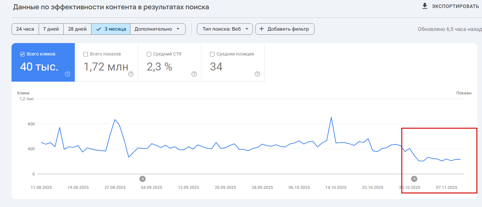This screenshot has height=207, width=482.
Task: Enable the Средний CTR checkbox
Action: (x=149, y=54)
